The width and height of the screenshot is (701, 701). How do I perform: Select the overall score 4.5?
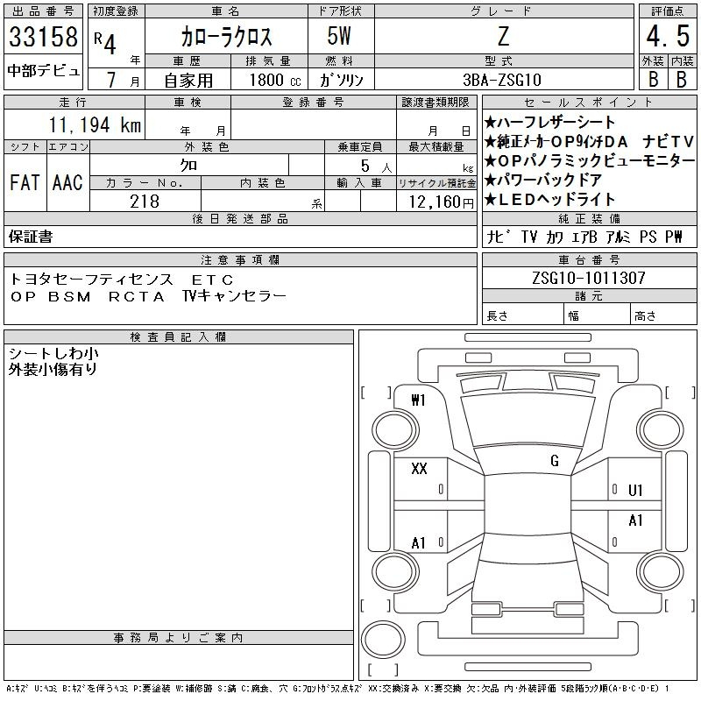(668, 36)
